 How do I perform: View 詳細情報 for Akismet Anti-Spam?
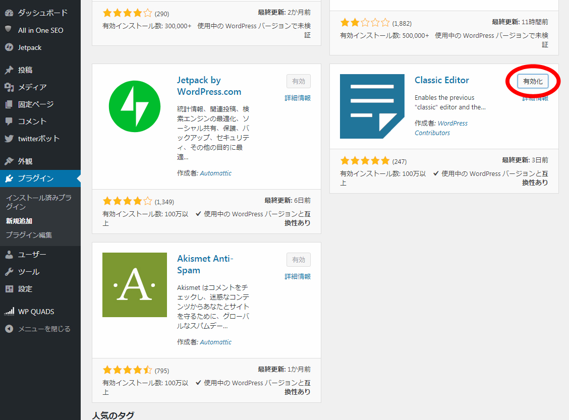pos(298,276)
